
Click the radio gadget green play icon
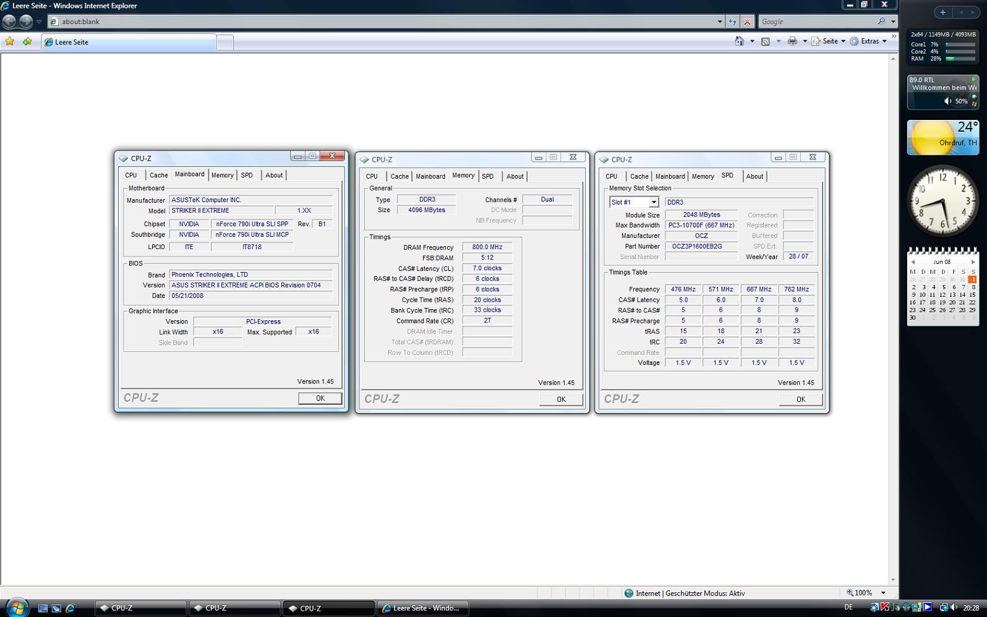pos(973,80)
